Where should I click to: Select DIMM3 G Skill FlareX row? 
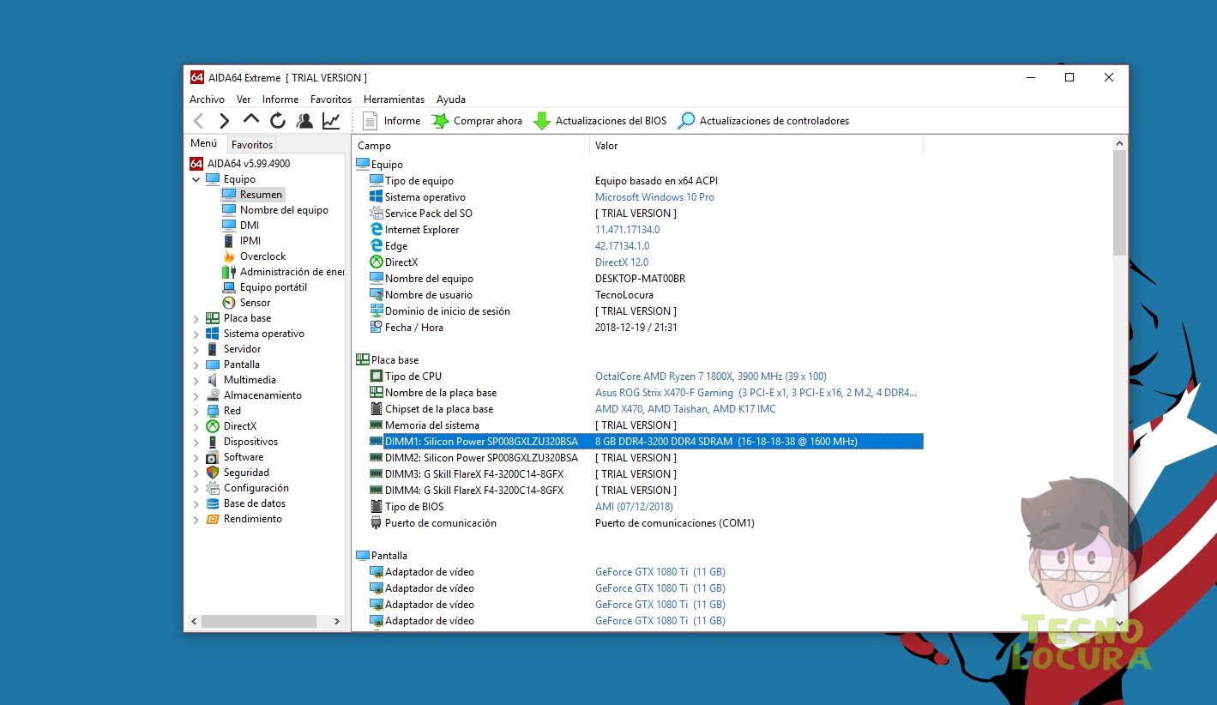pos(646,474)
